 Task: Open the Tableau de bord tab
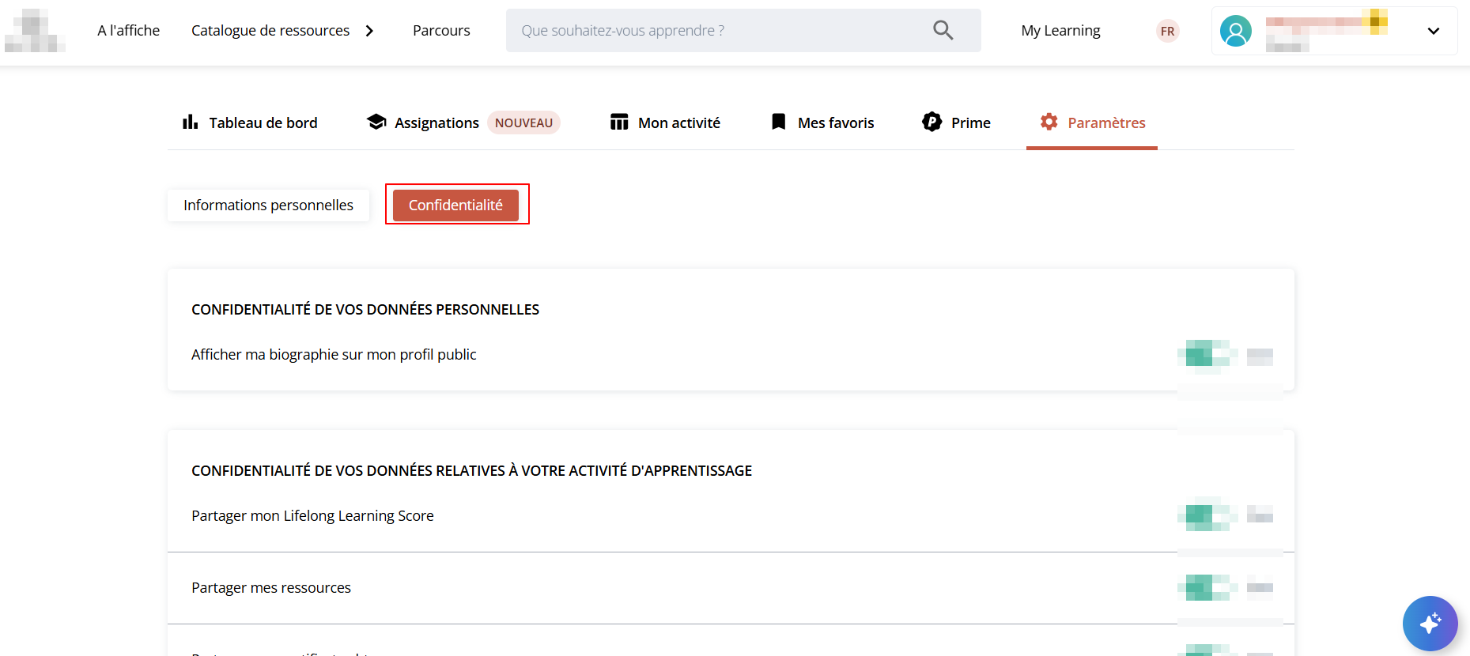(x=250, y=123)
